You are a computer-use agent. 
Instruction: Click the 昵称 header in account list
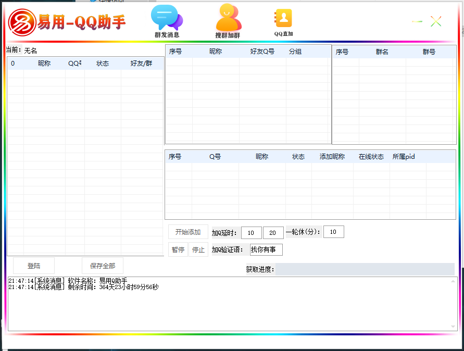point(44,64)
